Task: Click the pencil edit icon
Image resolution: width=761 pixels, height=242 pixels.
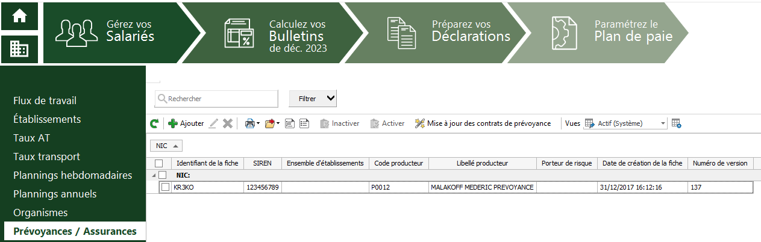Action: tap(213, 123)
